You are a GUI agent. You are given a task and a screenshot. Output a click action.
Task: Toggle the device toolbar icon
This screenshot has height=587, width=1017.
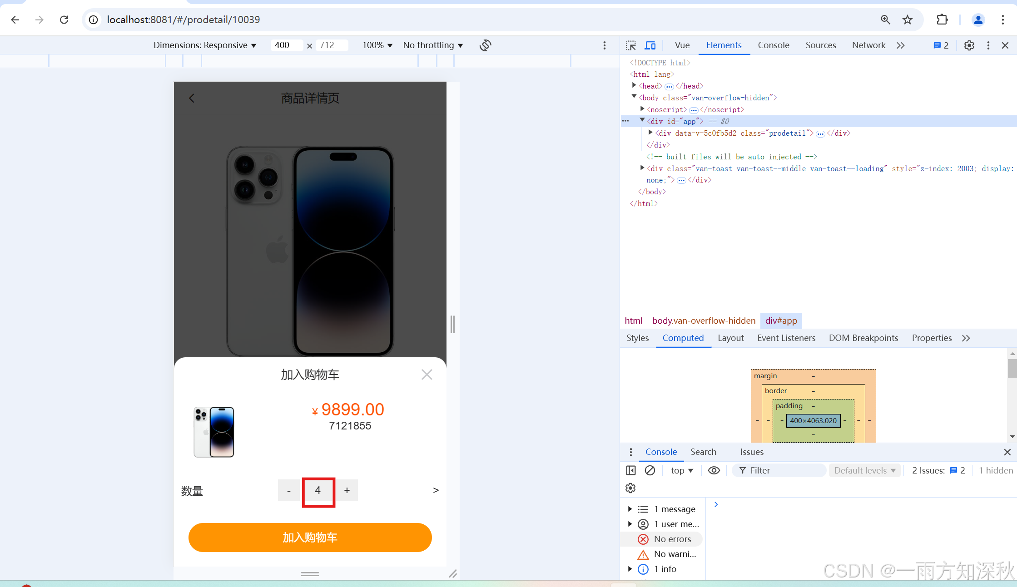point(650,45)
